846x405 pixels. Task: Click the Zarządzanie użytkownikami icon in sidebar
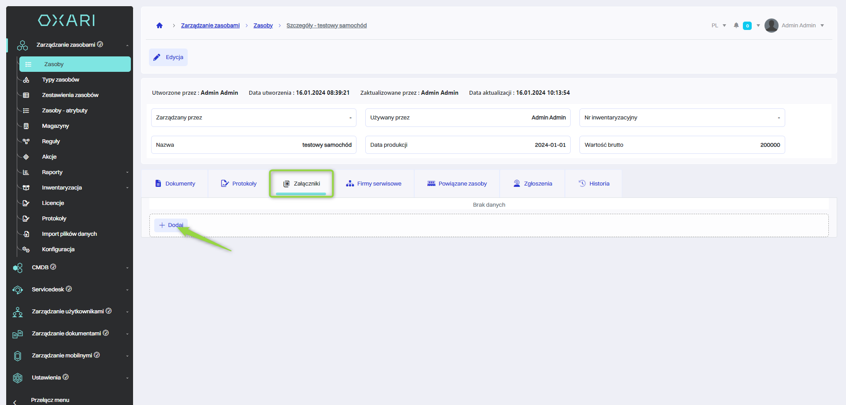click(x=18, y=312)
